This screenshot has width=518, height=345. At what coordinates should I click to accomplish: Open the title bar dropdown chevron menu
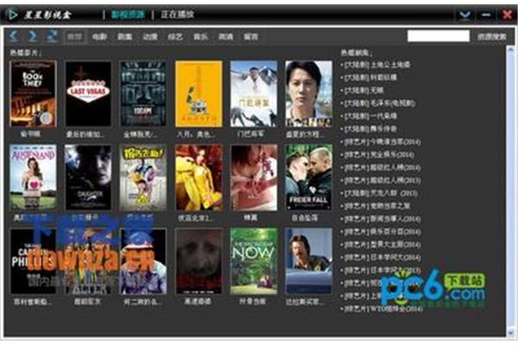click(x=464, y=15)
